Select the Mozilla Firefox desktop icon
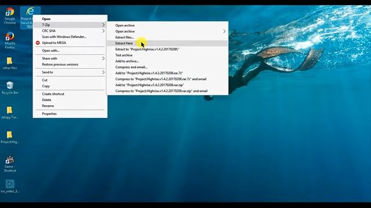The width and height of the screenshot is (371, 208). click(10, 36)
